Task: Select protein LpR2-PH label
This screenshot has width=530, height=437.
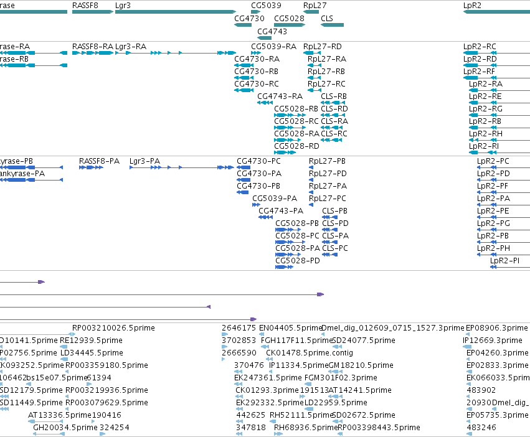Action: [x=493, y=248]
